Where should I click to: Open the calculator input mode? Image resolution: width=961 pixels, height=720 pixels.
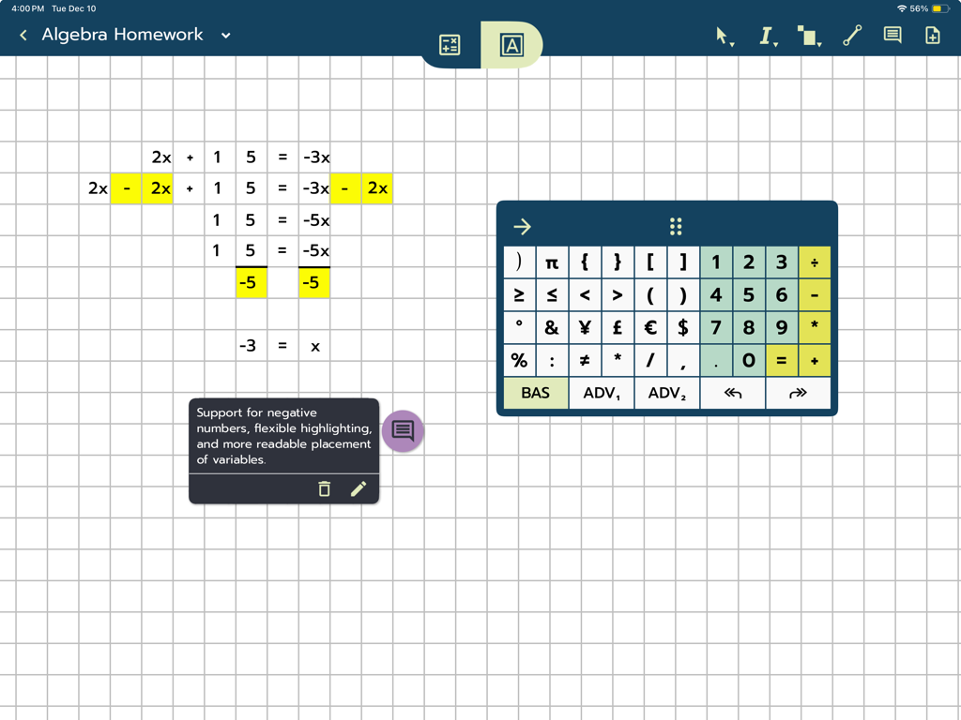coord(449,44)
